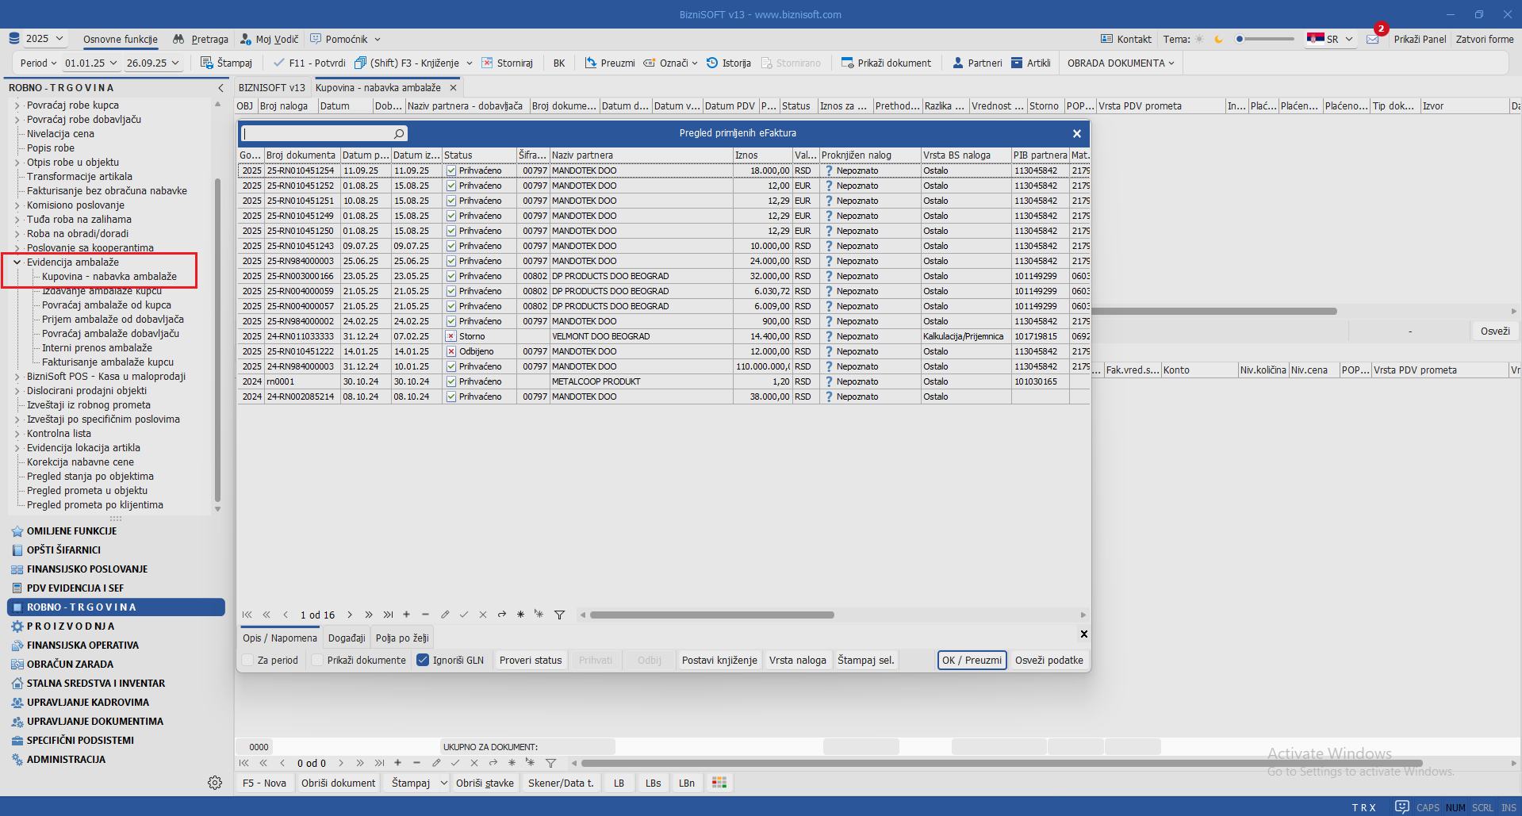
Task: Click the filter funnel in dialog navigator
Action: point(559,615)
